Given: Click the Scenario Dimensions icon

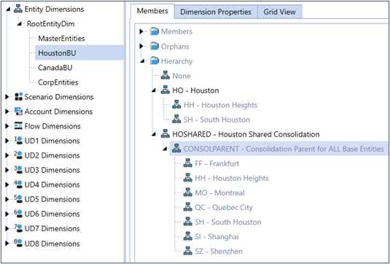Looking at the screenshot, I should click(x=19, y=96).
